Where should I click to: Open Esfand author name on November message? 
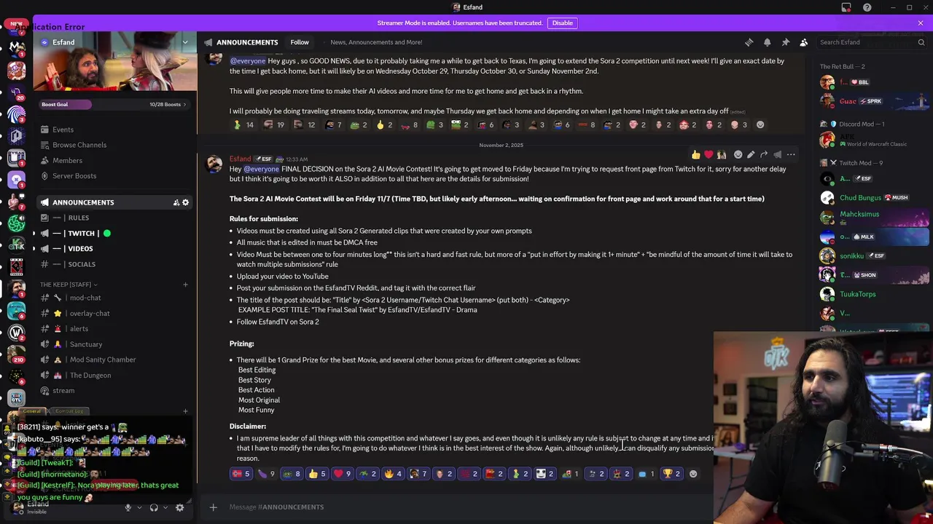pos(240,159)
